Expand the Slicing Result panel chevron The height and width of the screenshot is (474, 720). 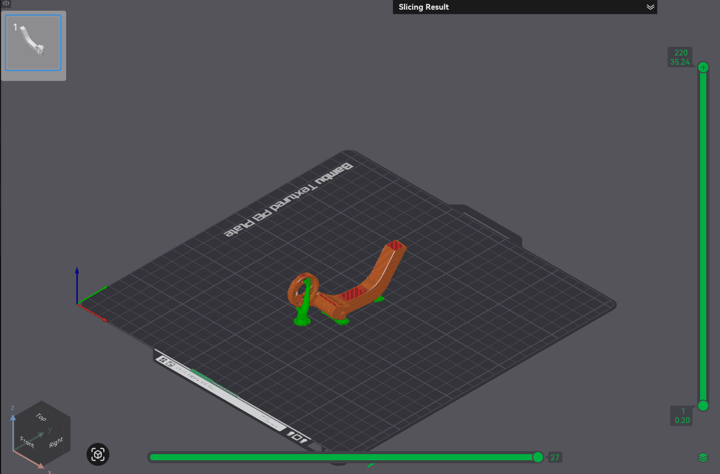[650, 7]
